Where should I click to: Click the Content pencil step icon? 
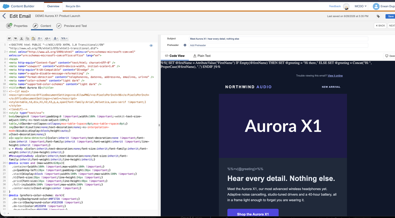pyautogui.click(x=35, y=26)
